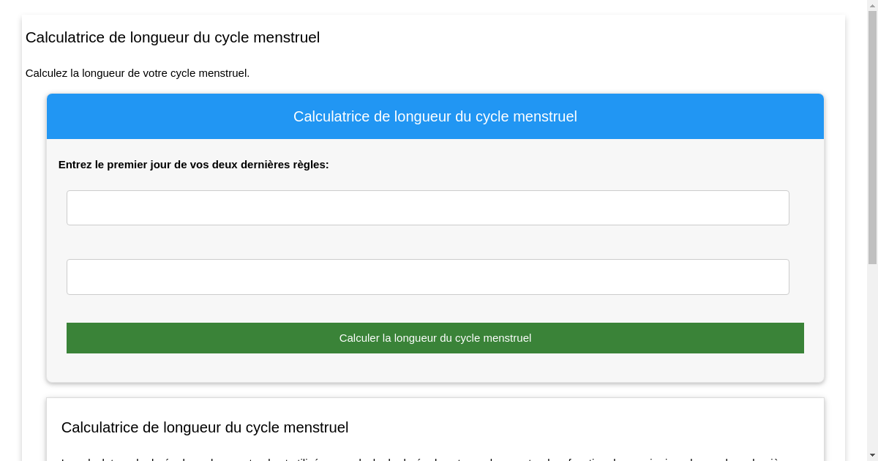
Task: Click the subtitle Calculez la longueur text
Action: click(137, 73)
